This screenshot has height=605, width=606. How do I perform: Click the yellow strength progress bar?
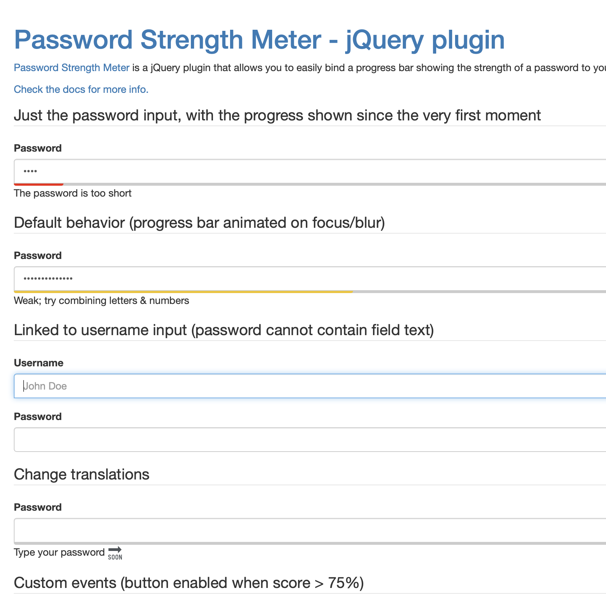[183, 292]
